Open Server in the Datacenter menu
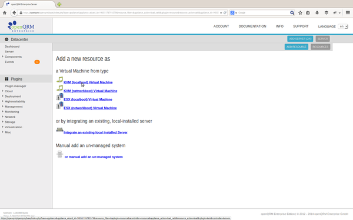 click(9, 52)
